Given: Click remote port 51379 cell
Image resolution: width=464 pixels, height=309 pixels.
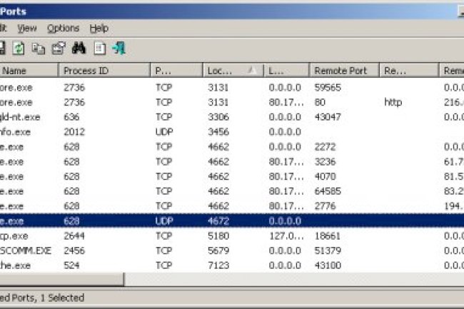Looking at the screenshot, I should [x=328, y=250].
